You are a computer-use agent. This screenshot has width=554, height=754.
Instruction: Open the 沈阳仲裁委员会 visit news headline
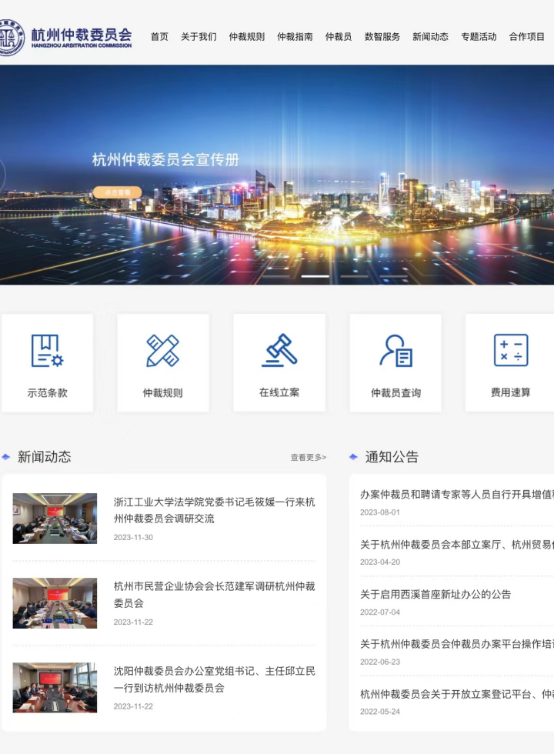pyautogui.click(x=214, y=679)
